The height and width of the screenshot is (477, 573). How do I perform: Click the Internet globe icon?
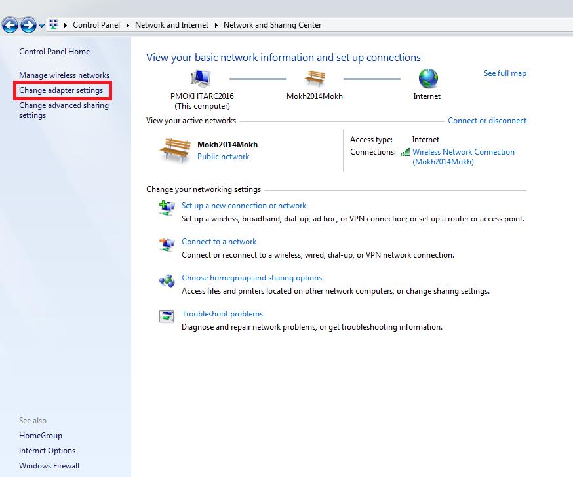428,78
